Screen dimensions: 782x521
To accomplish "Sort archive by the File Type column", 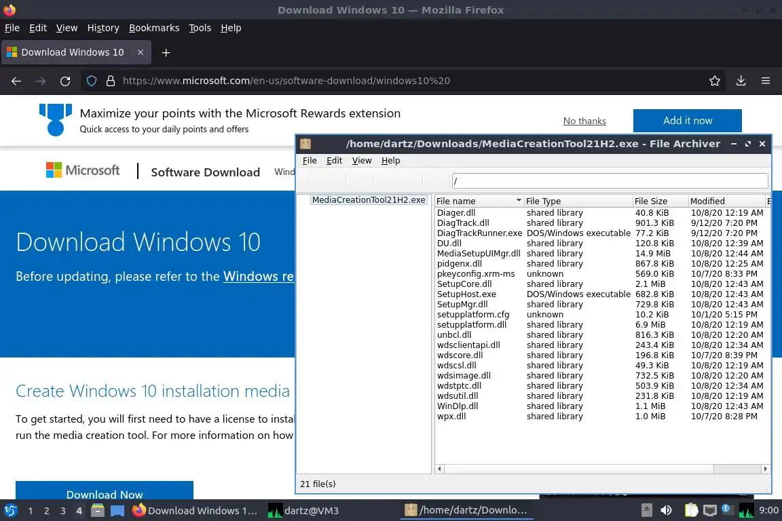I will click(578, 201).
